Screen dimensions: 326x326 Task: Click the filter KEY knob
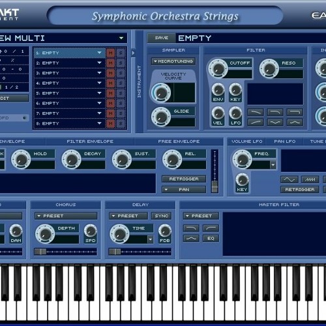click(235, 89)
